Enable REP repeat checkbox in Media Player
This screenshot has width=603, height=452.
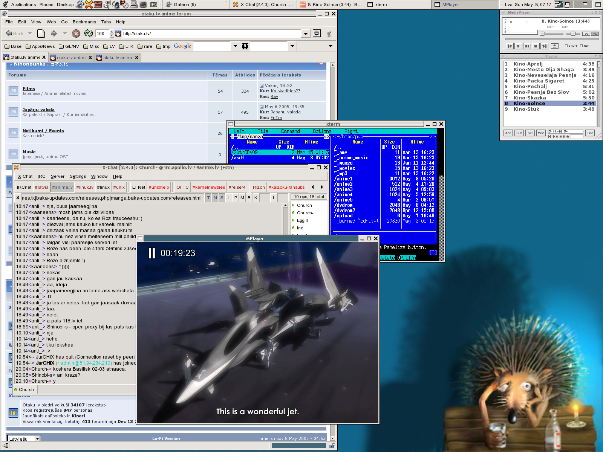(x=581, y=46)
